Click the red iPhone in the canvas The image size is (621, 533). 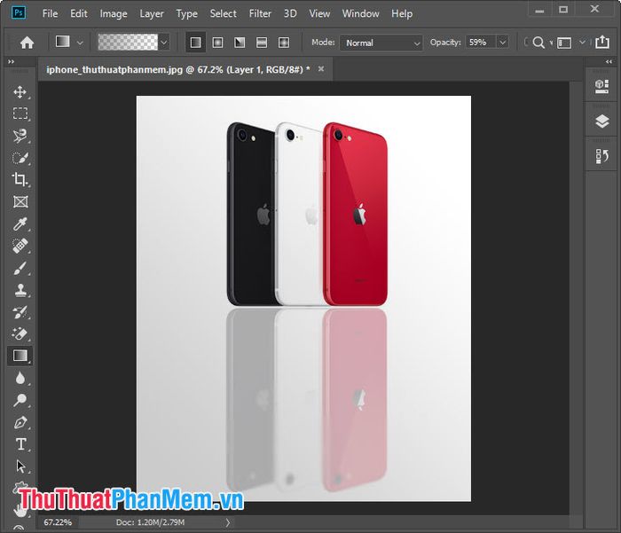point(355,215)
